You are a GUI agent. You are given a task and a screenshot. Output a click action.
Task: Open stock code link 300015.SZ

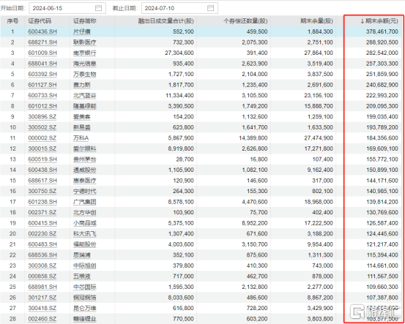[x=42, y=148]
